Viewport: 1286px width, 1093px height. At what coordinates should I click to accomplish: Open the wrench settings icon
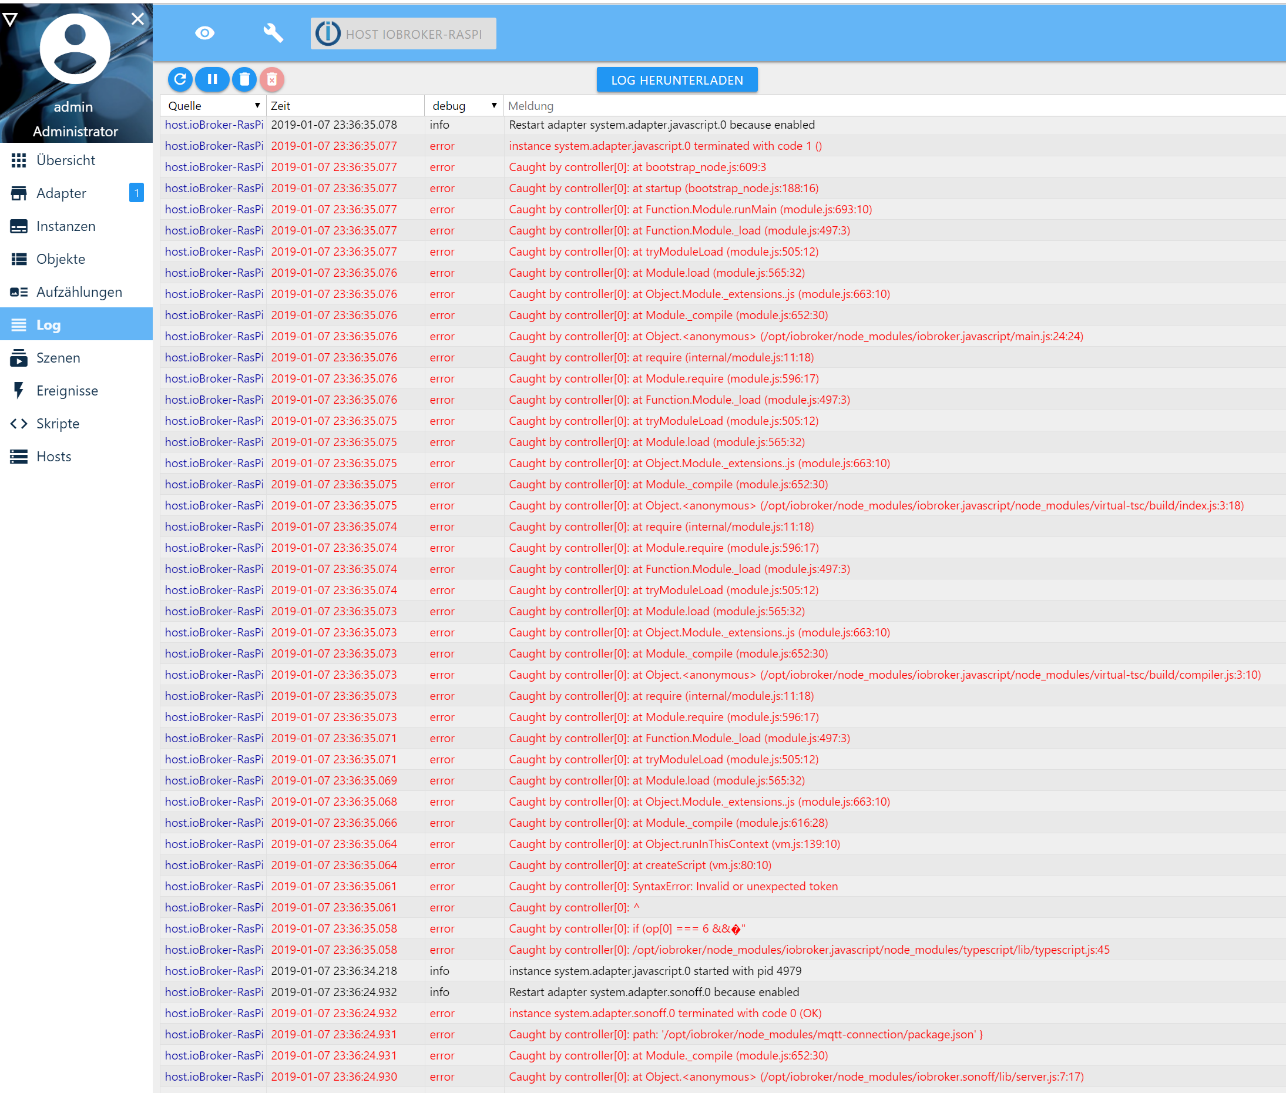273,33
